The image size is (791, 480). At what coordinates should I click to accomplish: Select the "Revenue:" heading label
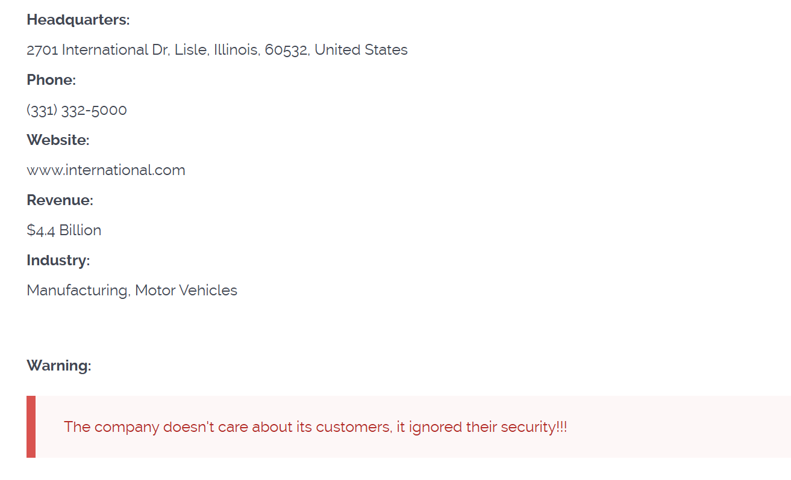[60, 200]
